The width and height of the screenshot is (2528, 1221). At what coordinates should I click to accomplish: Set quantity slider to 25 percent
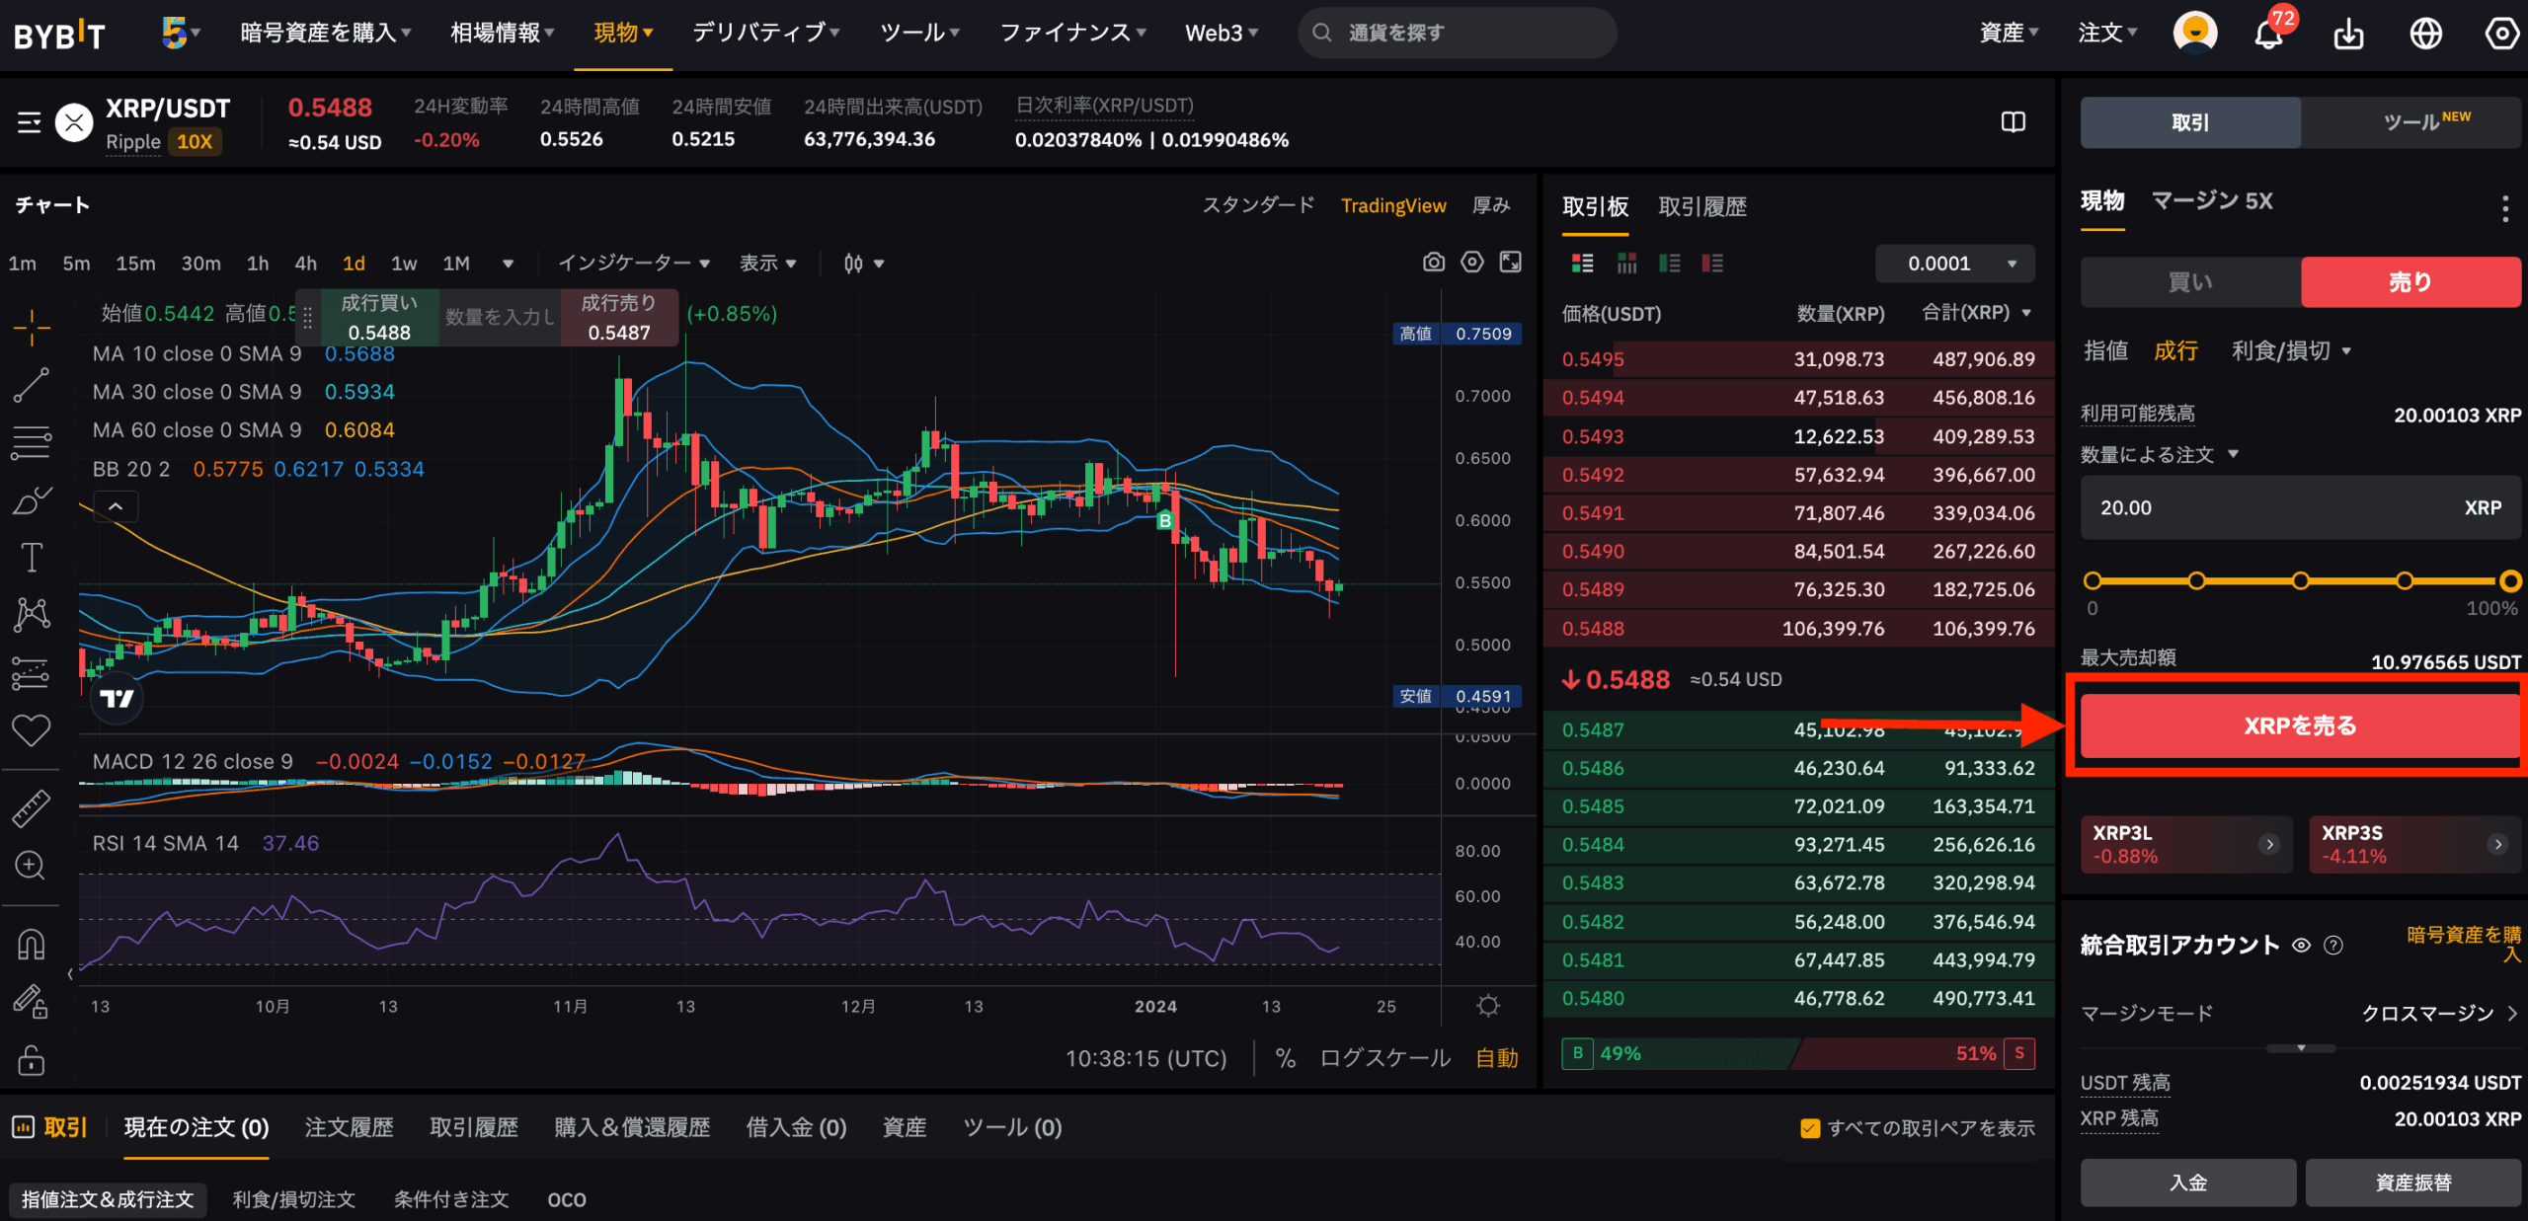point(2196,580)
